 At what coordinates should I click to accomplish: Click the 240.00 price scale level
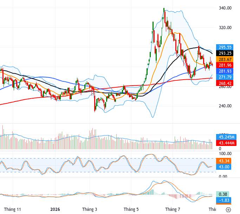[x=225, y=106]
